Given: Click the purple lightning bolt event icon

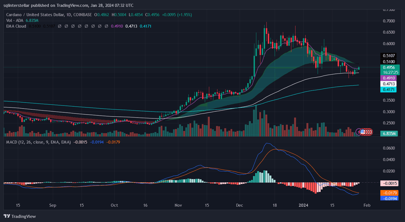Looking at the screenshot, I should (x=358, y=132).
